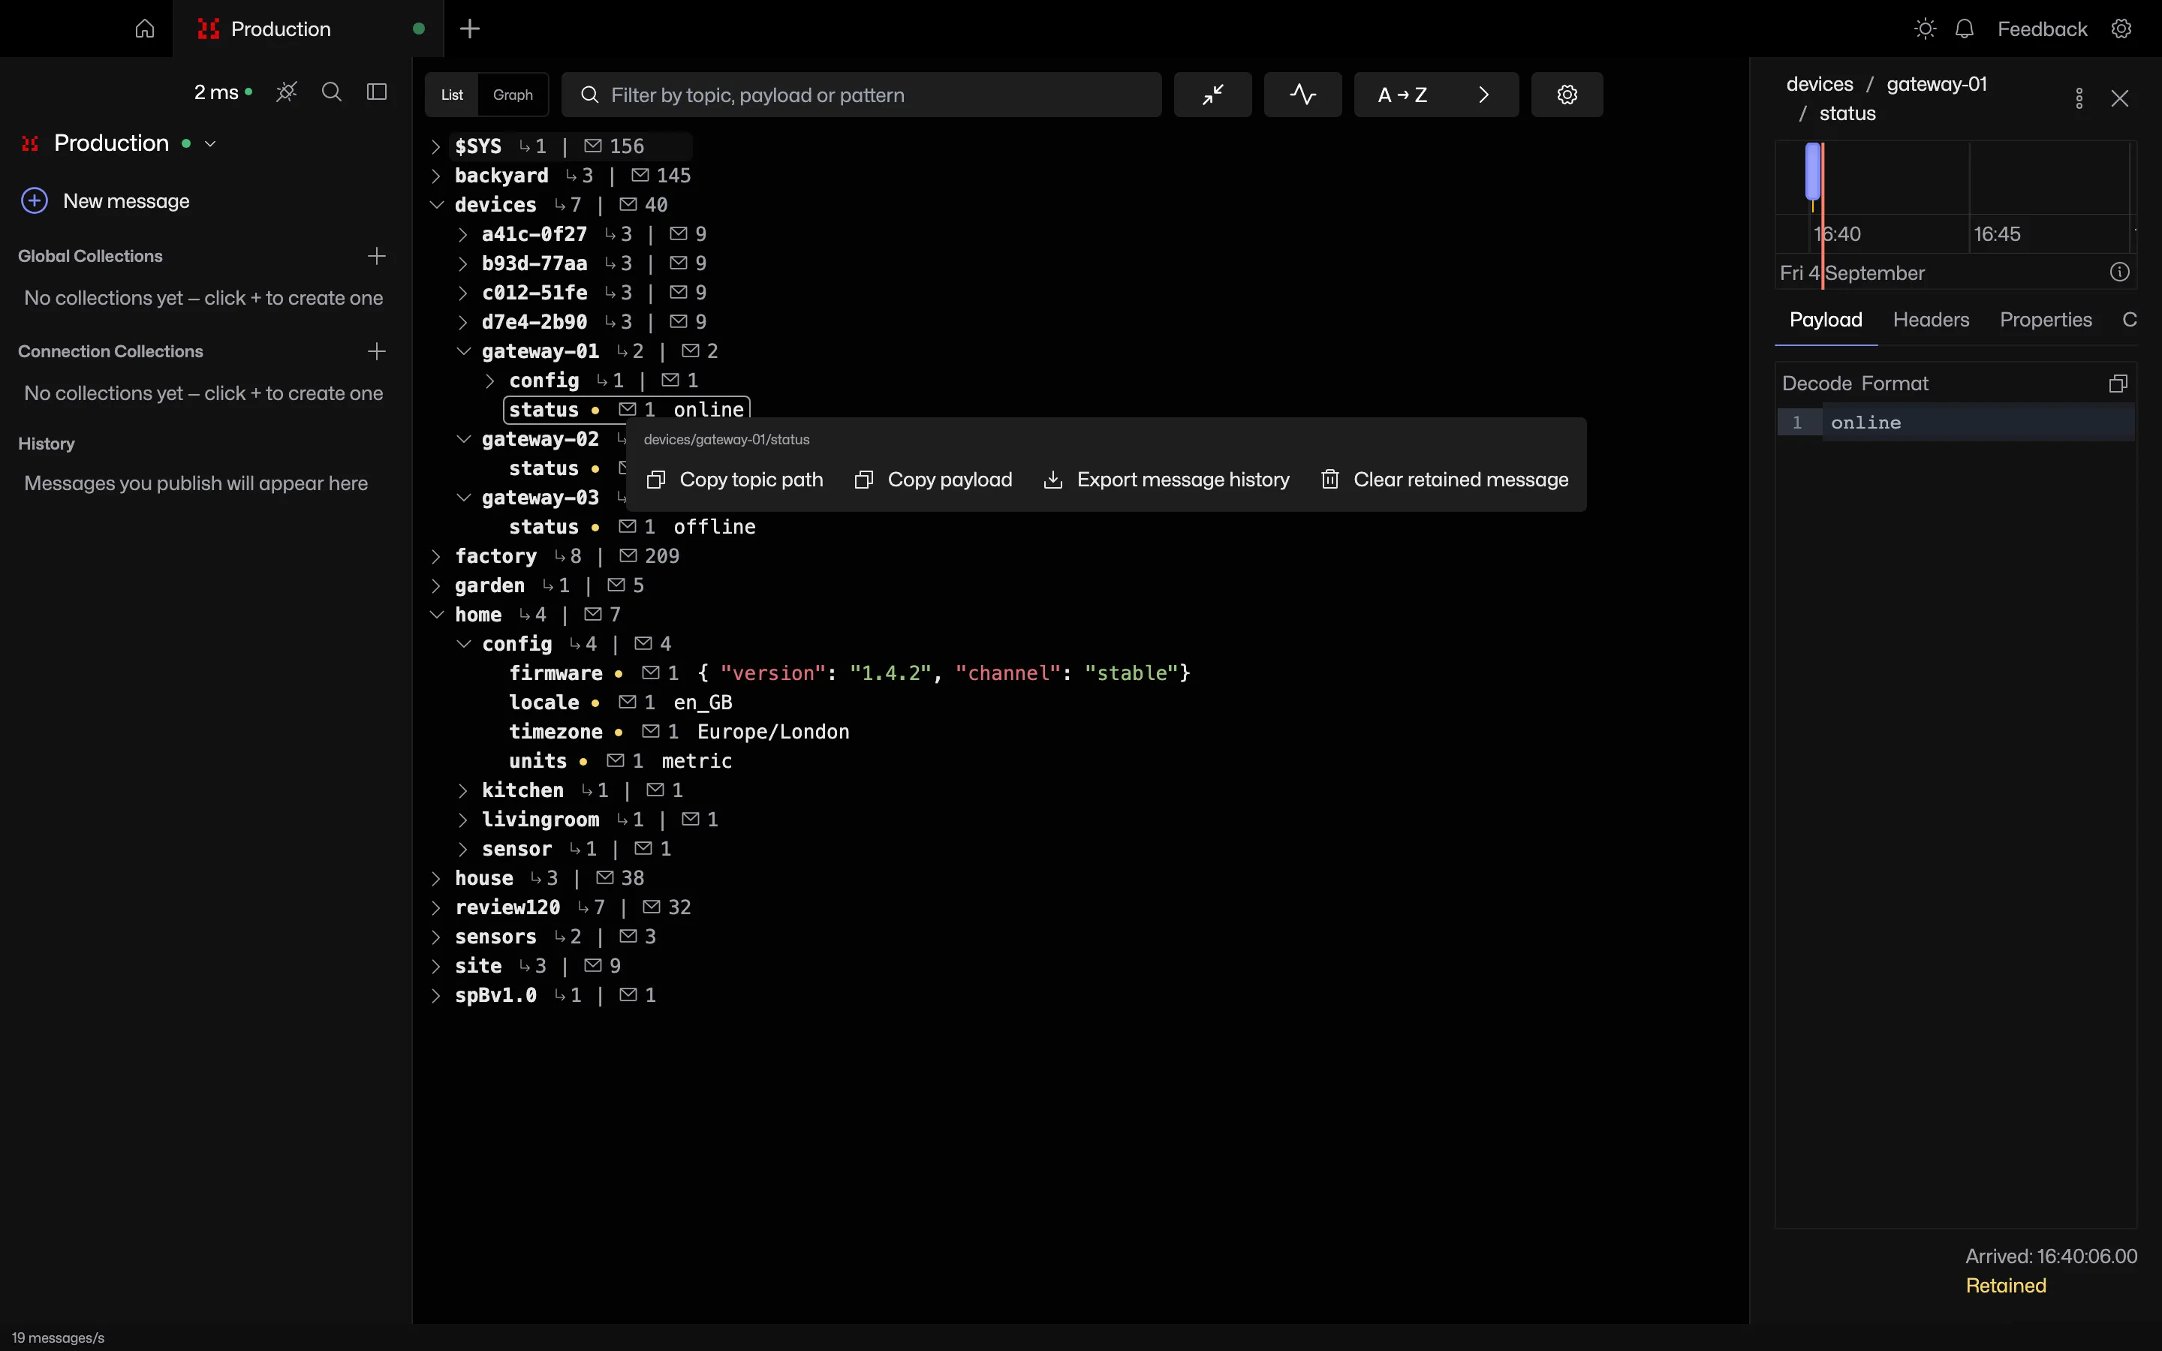The image size is (2162, 1351).
Task: Click the New message plus circle icon
Action: 34,201
